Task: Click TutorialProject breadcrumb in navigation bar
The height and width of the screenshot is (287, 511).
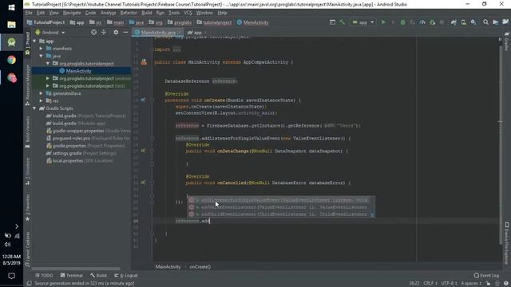Action: [x=46, y=22]
